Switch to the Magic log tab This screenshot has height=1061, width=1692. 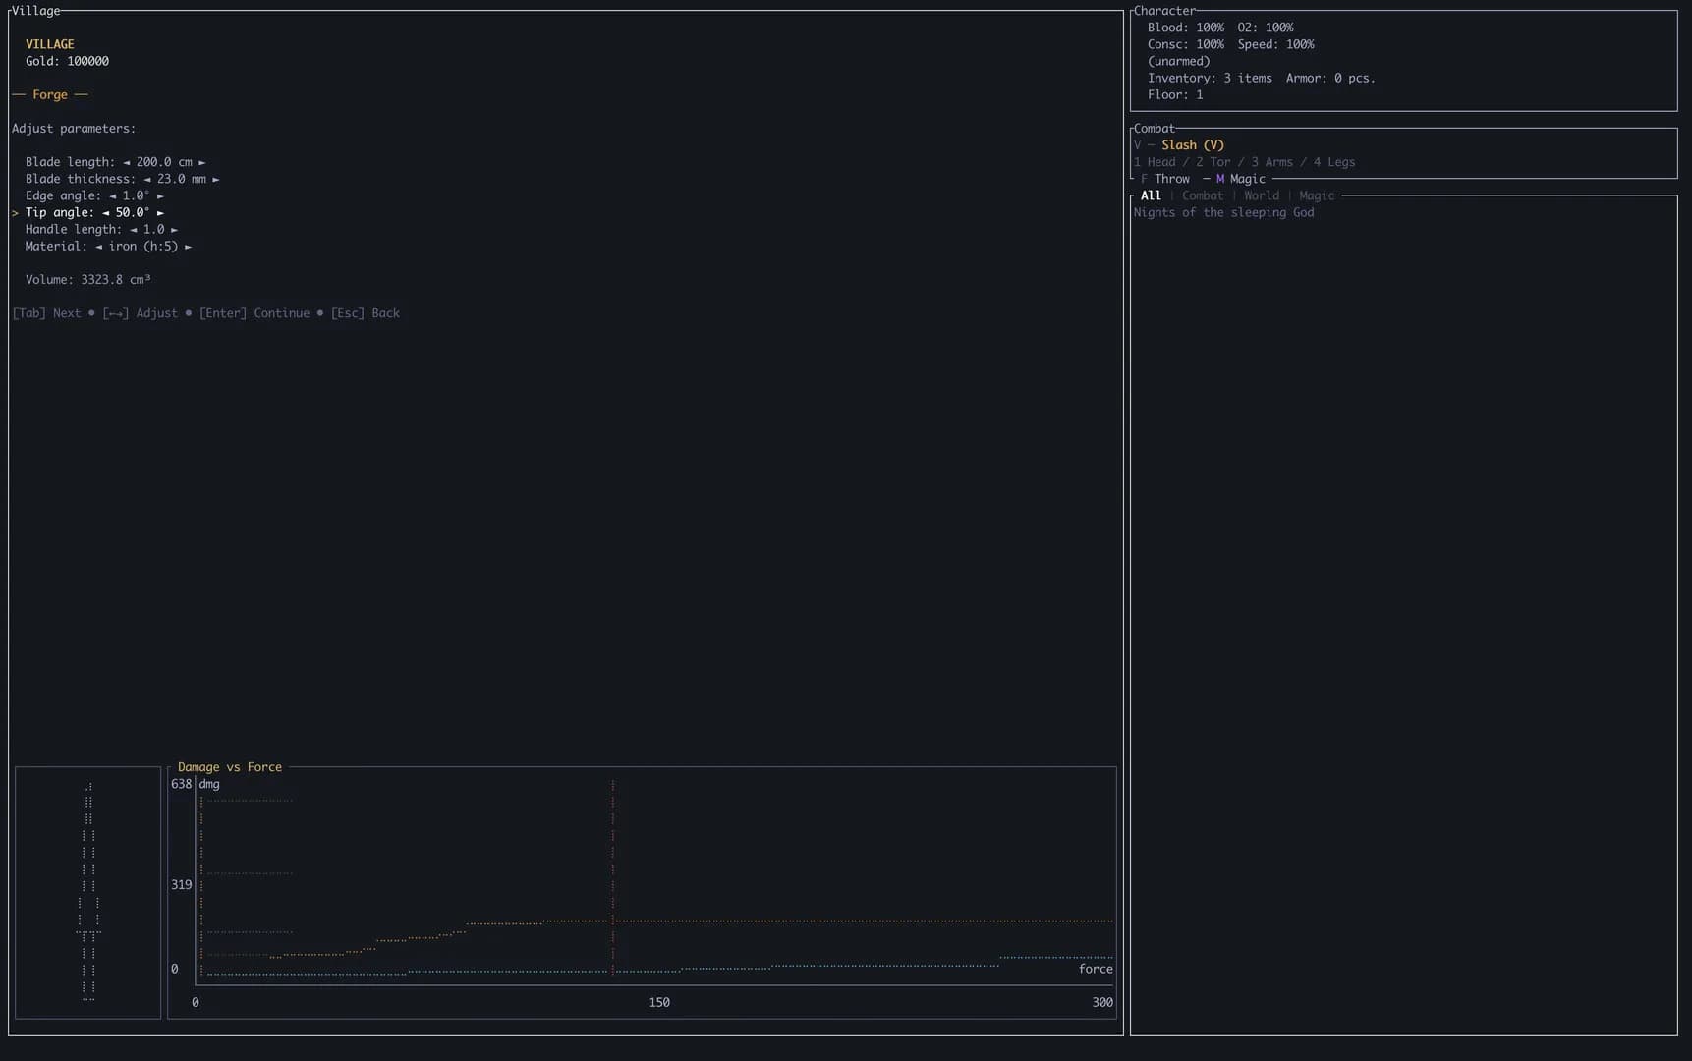(x=1317, y=195)
